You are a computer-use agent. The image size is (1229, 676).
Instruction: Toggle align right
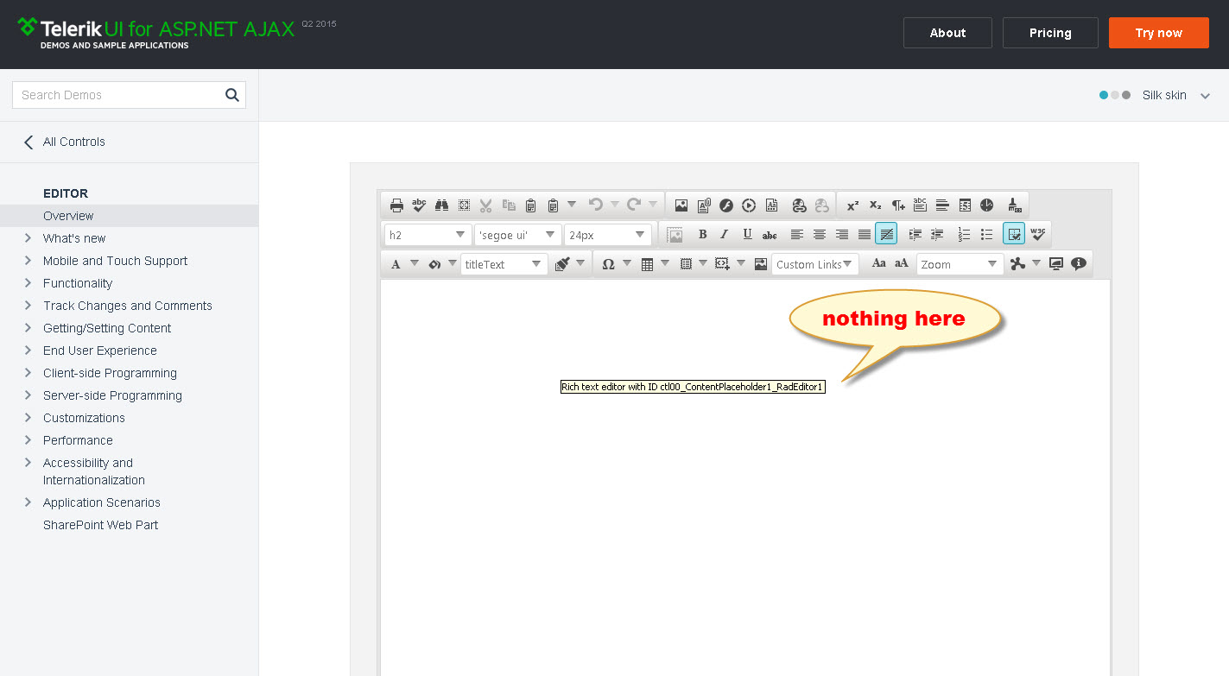click(x=842, y=235)
